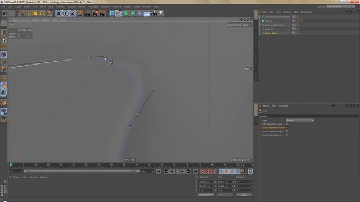This screenshot has width=360, height=202.
Task: Click the X position input field
Action: pyautogui.click(x=206, y=182)
